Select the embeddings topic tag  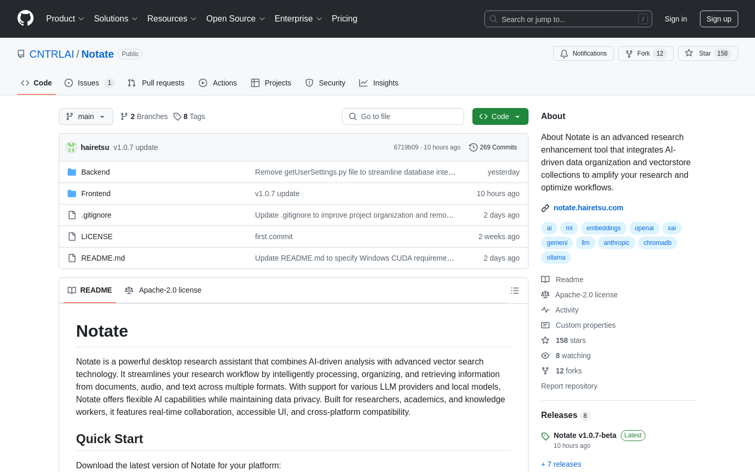pos(603,228)
